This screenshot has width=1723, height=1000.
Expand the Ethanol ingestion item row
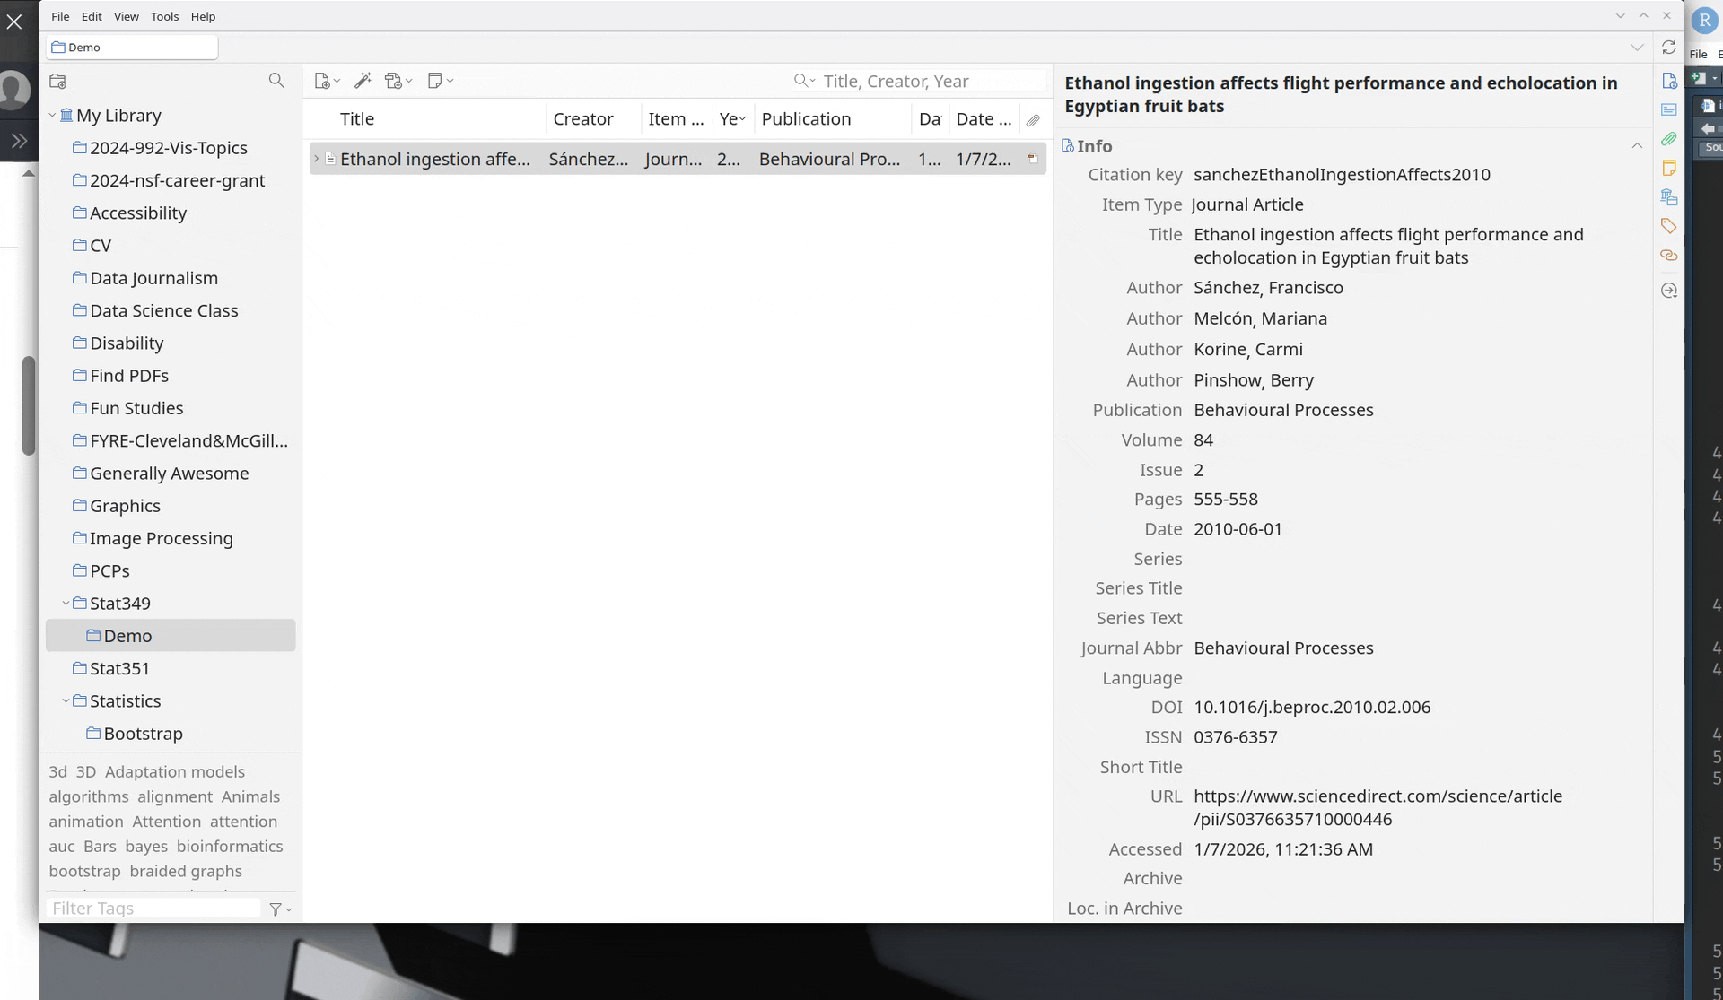click(316, 159)
